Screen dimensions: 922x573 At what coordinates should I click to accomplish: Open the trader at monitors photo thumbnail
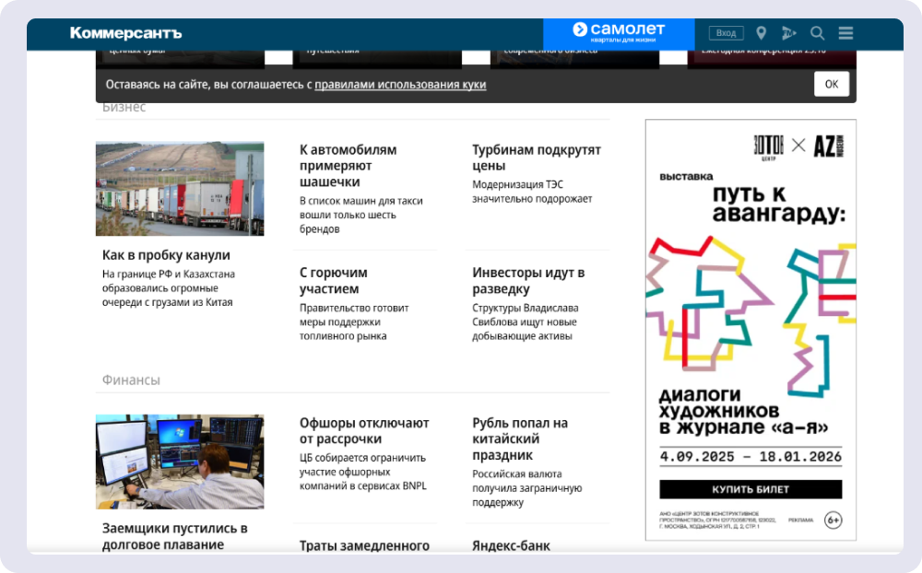(180, 462)
